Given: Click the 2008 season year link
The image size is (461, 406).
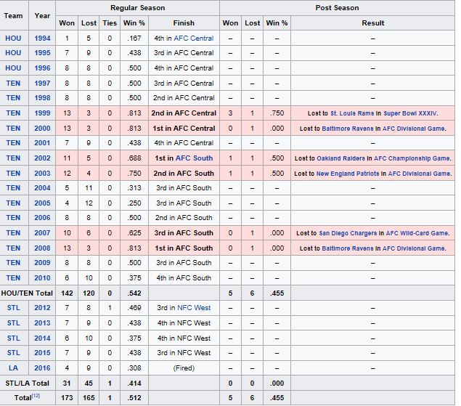Looking at the screenshot, I should [x=43, y=248].
